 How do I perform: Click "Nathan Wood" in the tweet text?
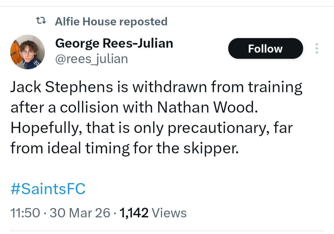click(207, 107)
